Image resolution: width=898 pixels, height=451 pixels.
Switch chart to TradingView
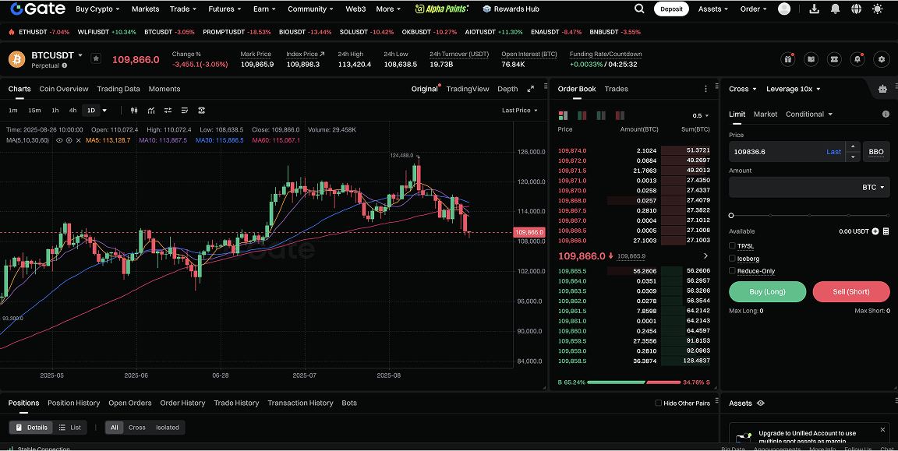468,89
